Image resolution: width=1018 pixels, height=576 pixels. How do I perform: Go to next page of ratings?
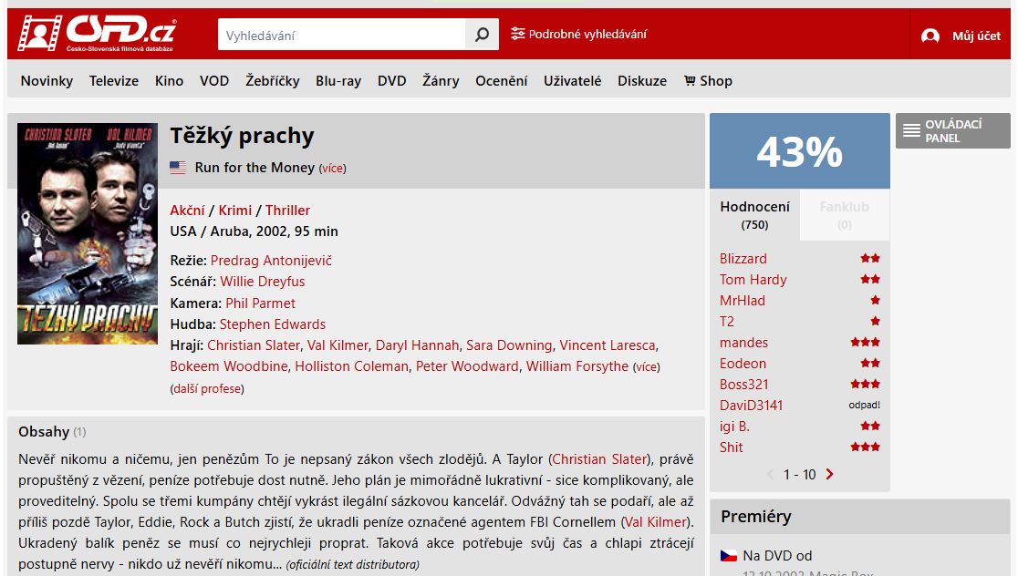click(829, 474)
